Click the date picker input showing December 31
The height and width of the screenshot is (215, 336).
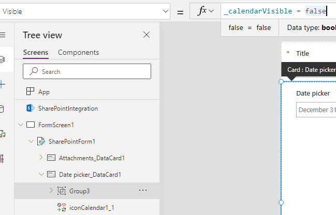[316, 110]
